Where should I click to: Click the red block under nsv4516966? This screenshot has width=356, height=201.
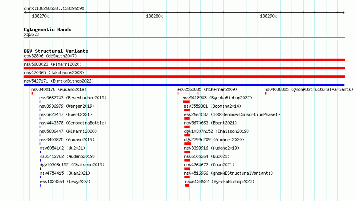(x=187, y=177)
